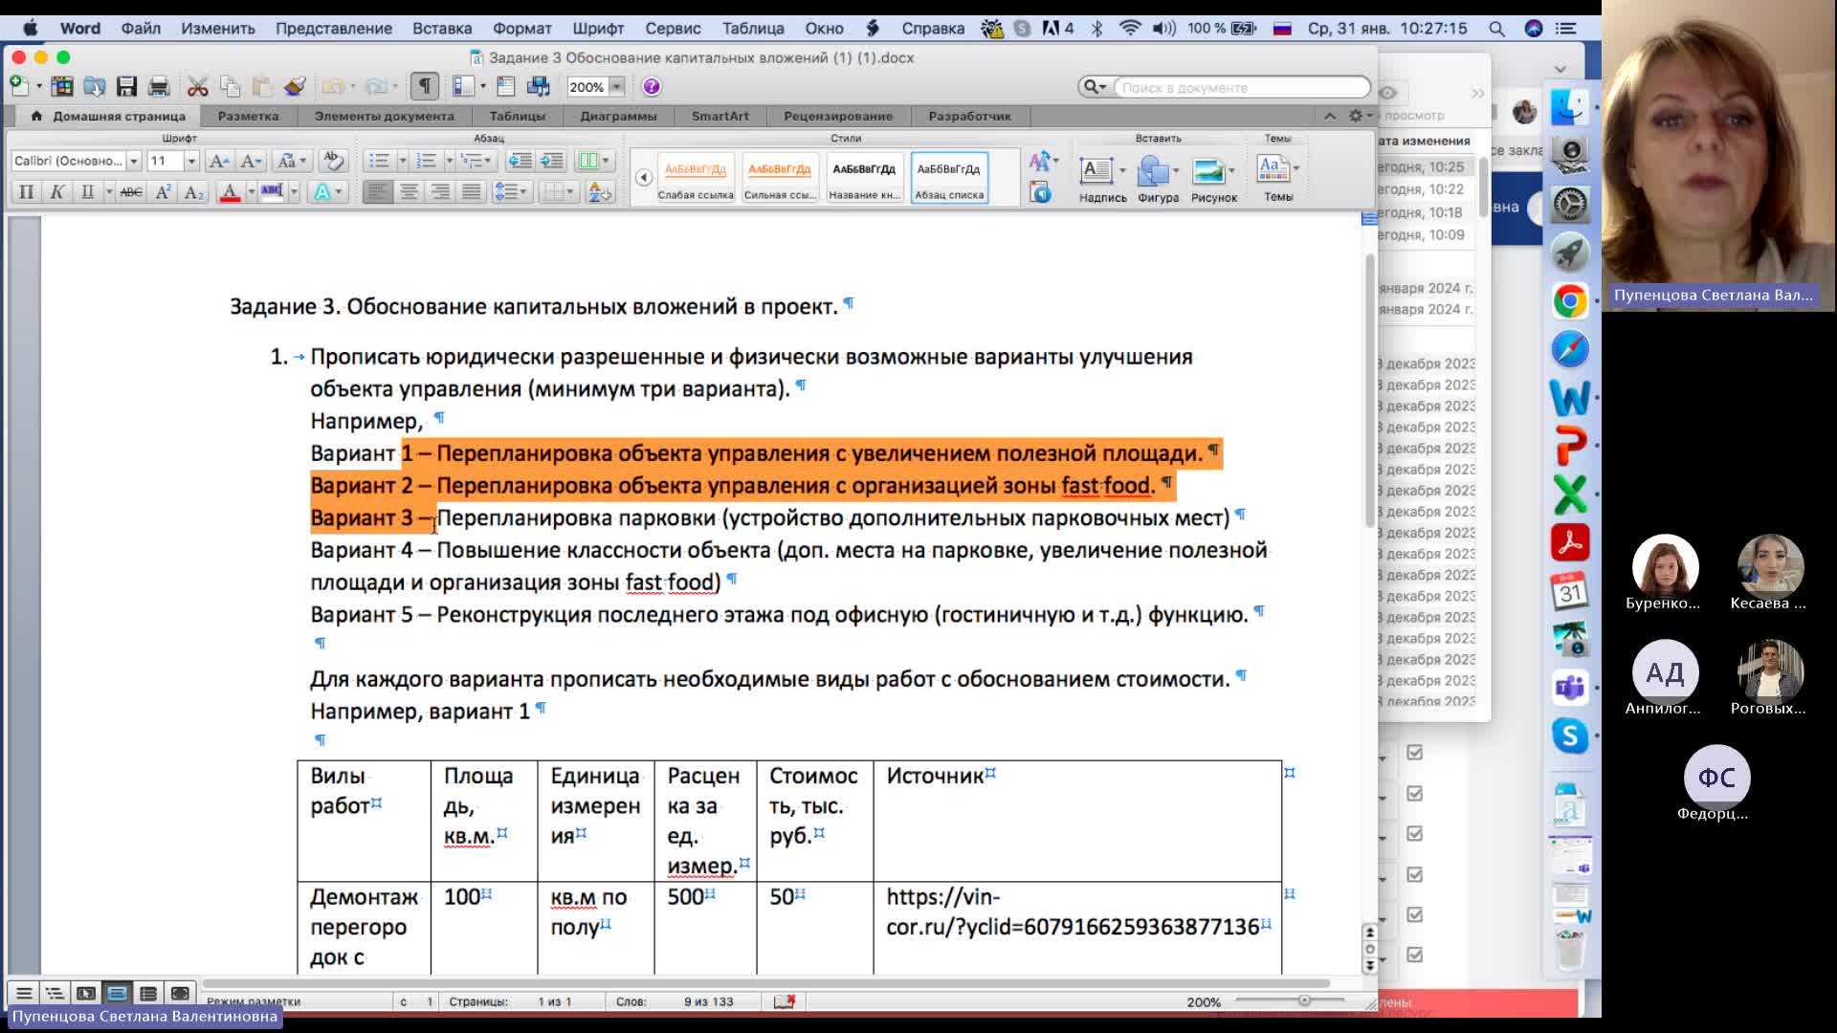Viewport: 1837px width, 1033px height.
Task: Cut selection with the scissors icon
Action: coord(197,87)
